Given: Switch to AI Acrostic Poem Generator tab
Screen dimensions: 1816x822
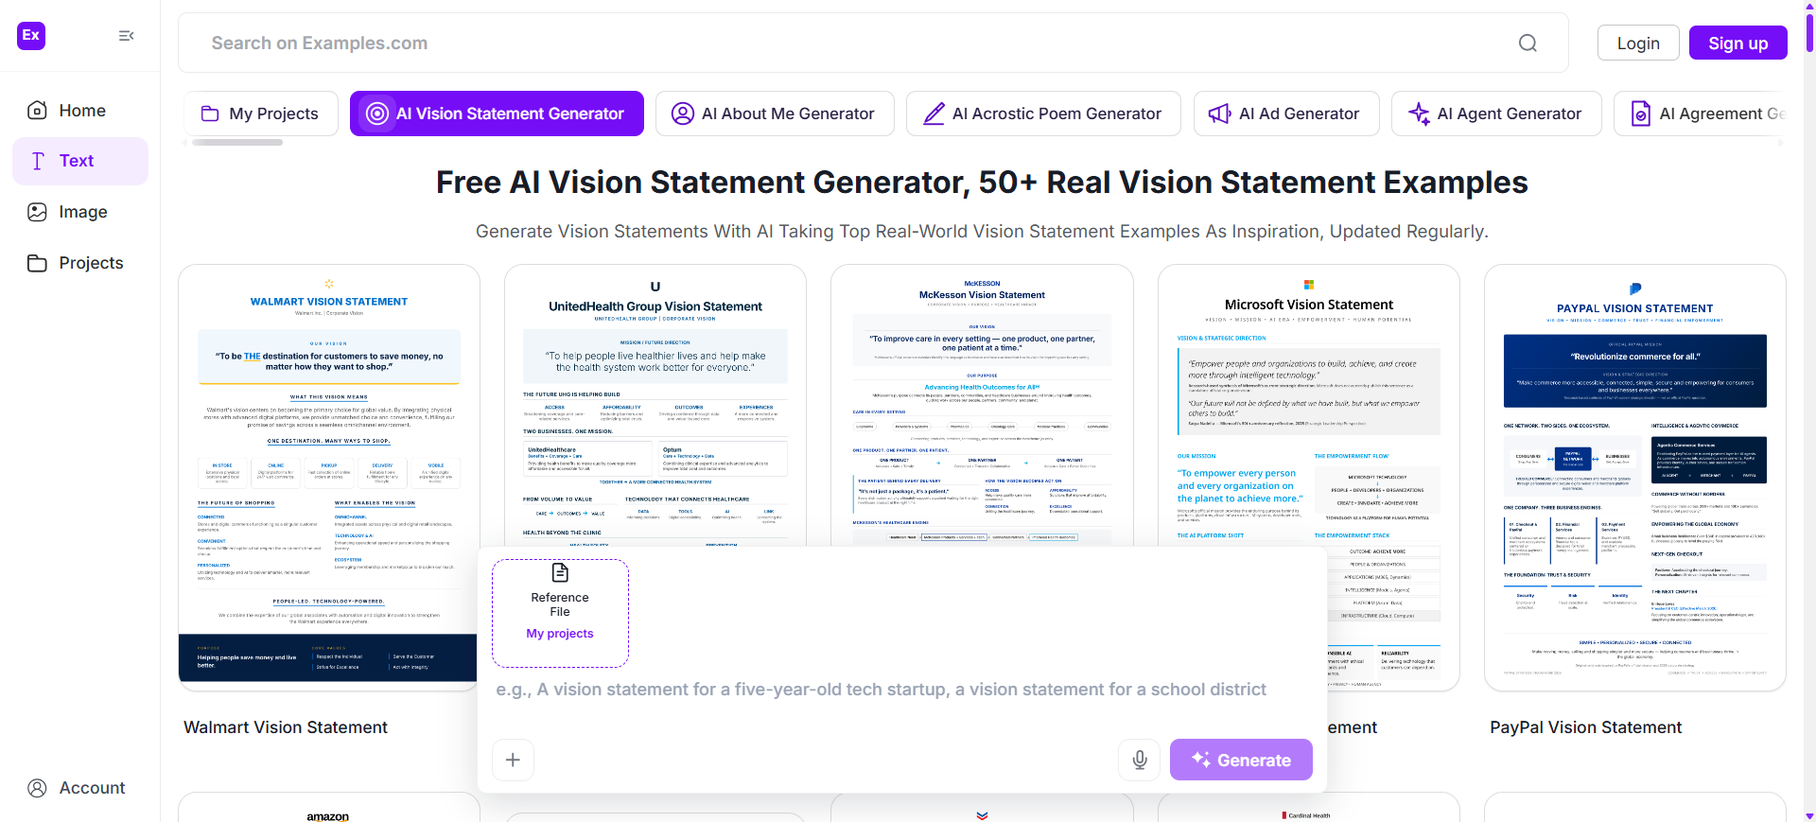Looking at the screenshot, I should click(1043, 114).
